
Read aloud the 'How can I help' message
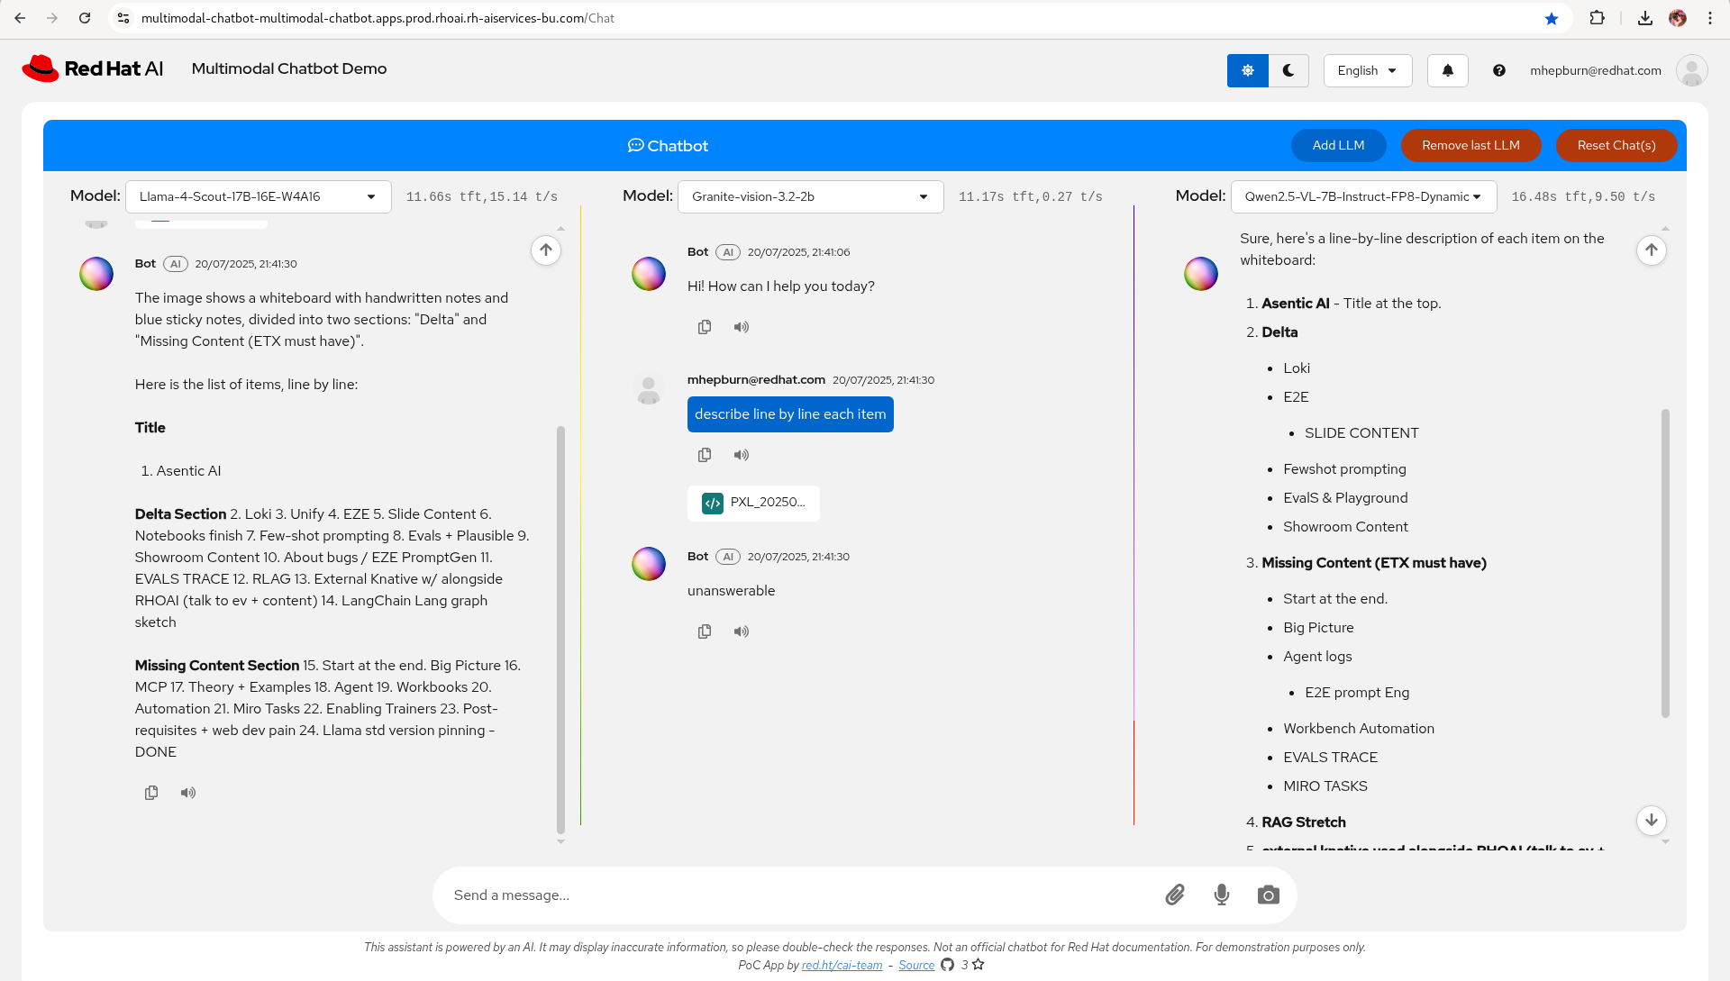tap(742, 327)
